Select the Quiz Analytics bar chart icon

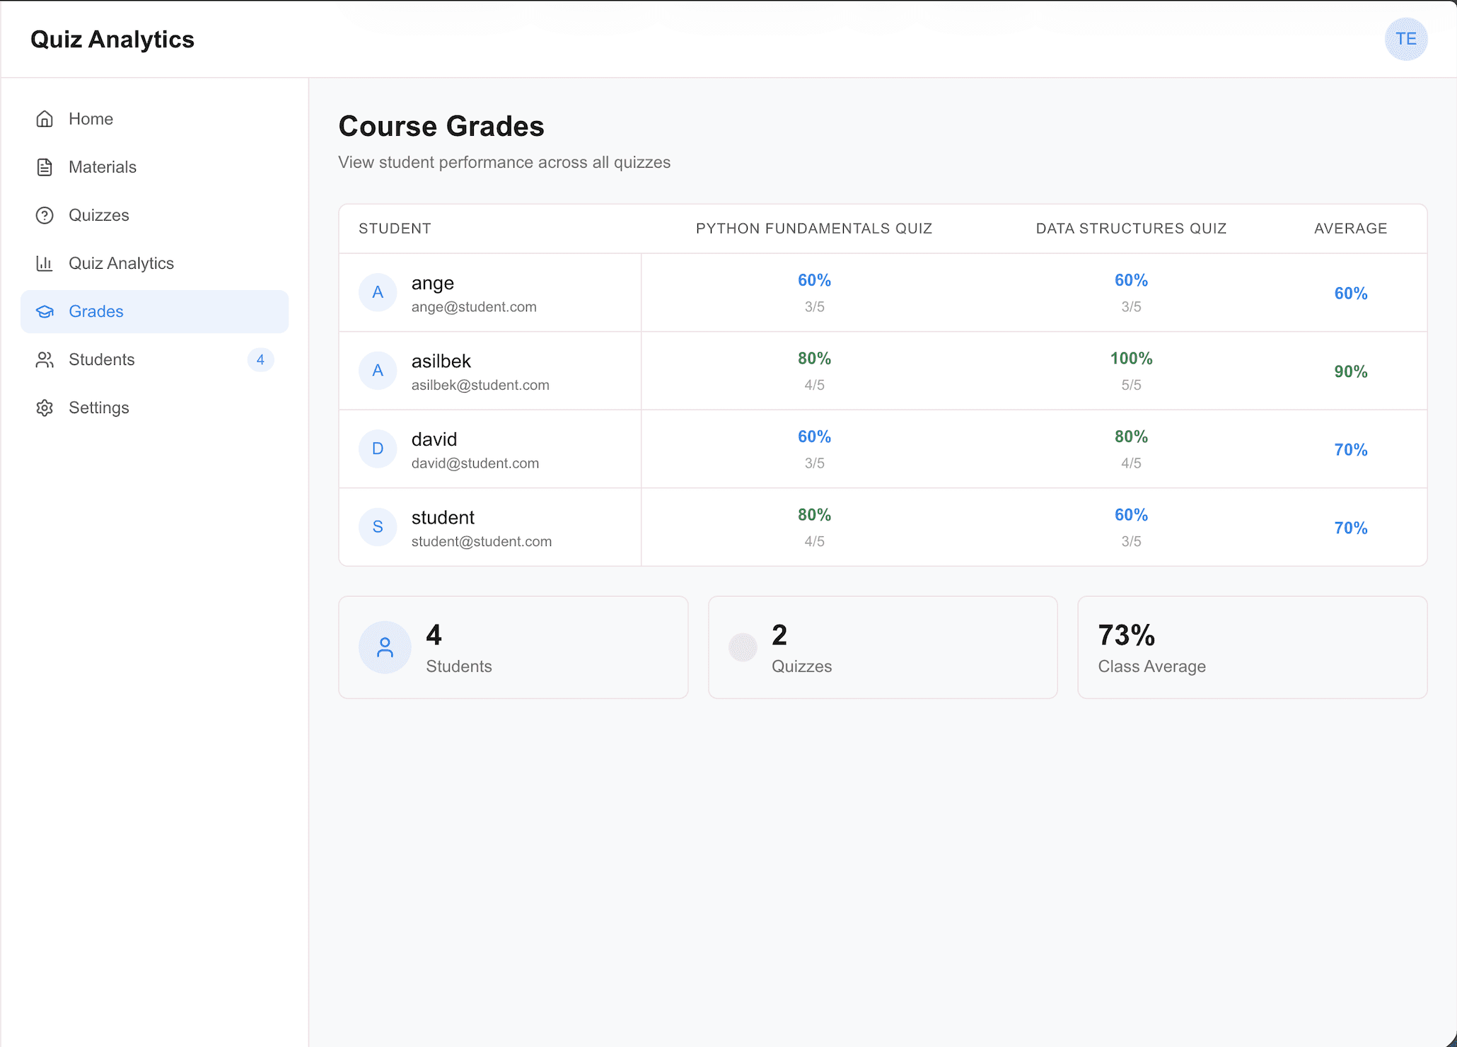(x=45, y=263)
